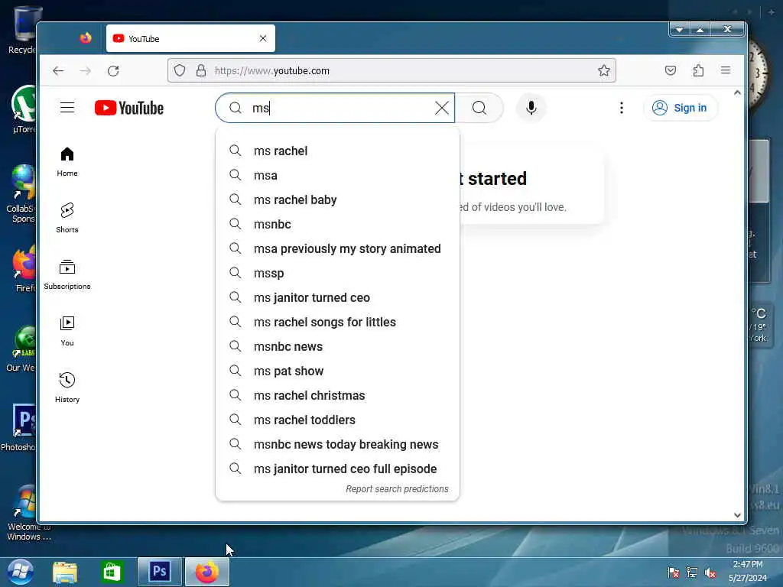
Task: Choose suggestion "ms pat show"
Action: pyautogui.click(x=337, y=371)
